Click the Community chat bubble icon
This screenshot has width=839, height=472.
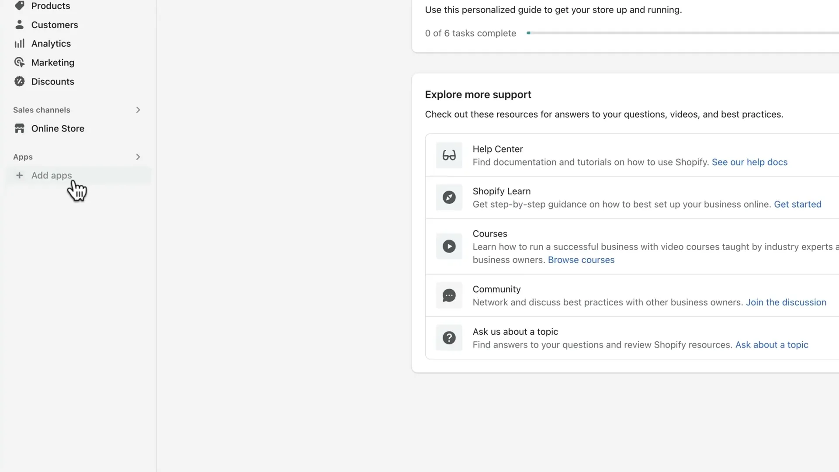point(449,295)
